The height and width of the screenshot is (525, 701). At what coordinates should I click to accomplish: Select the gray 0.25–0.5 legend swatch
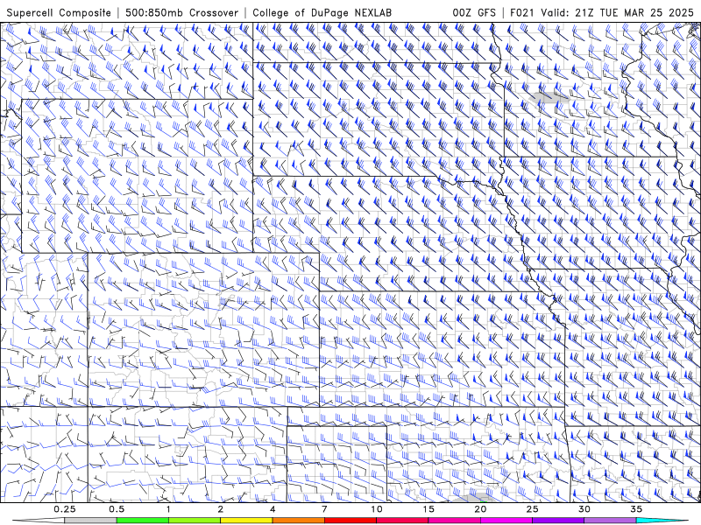90,521
